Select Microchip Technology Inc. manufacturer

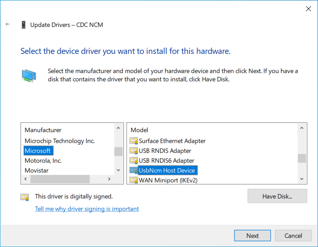(60, 141)
